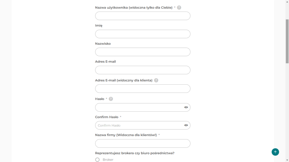The image size is (289, 162).
Task: Click the green scroll-to-top arrow button
Action: coord(275,152)
